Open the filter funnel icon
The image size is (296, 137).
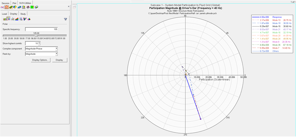pos(66,19)
